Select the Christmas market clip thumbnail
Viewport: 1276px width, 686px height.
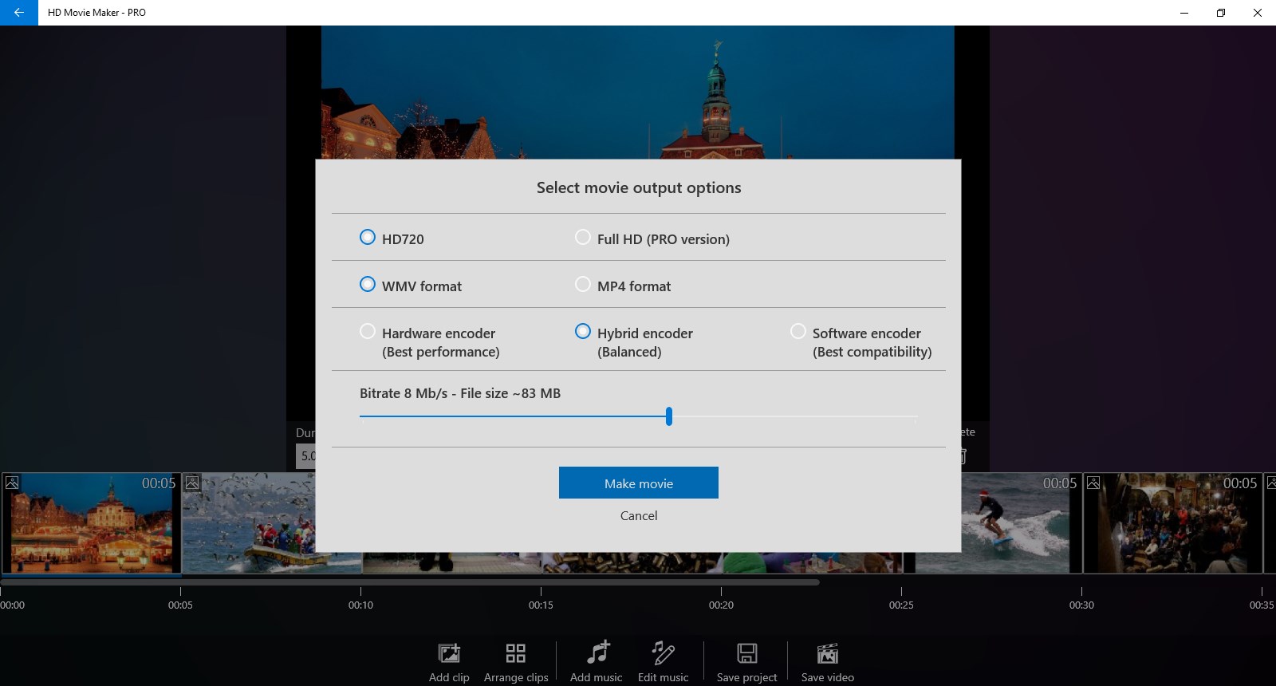(x=91, y=522)
